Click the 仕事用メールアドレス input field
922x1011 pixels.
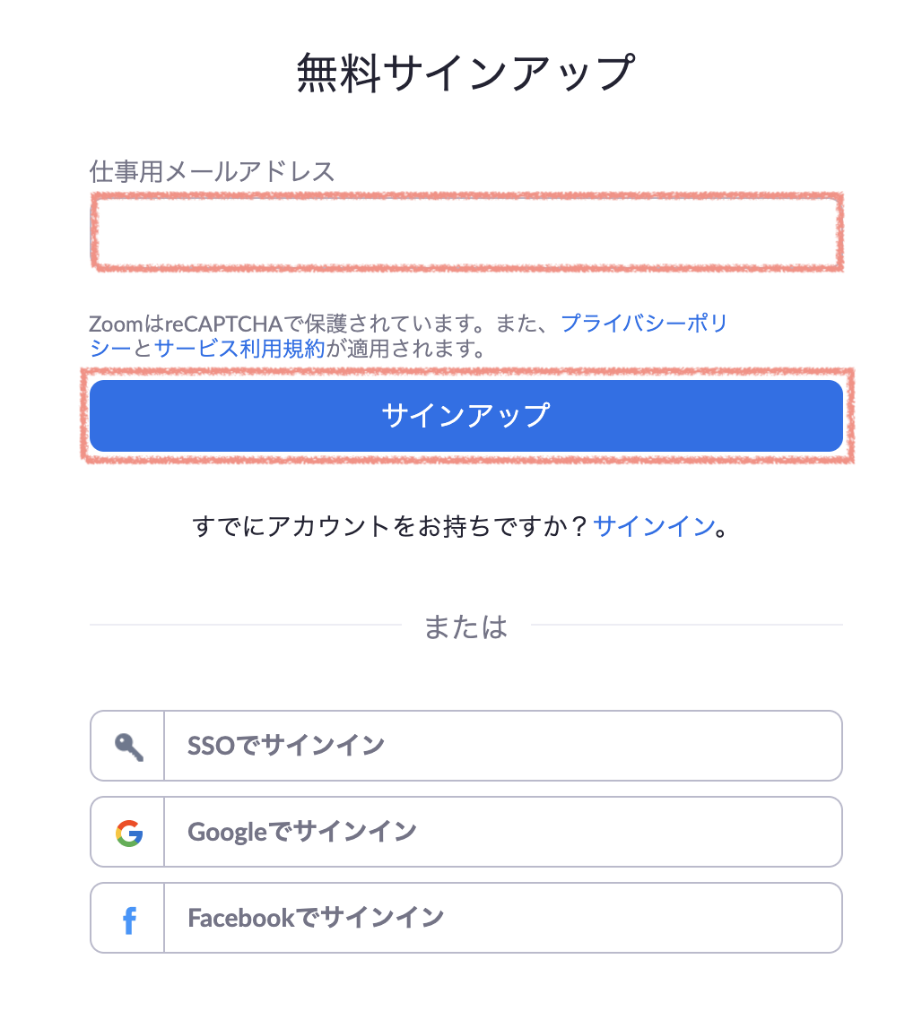pos(466,232)
